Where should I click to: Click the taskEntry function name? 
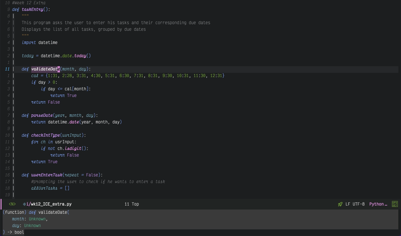coord(32,9)
